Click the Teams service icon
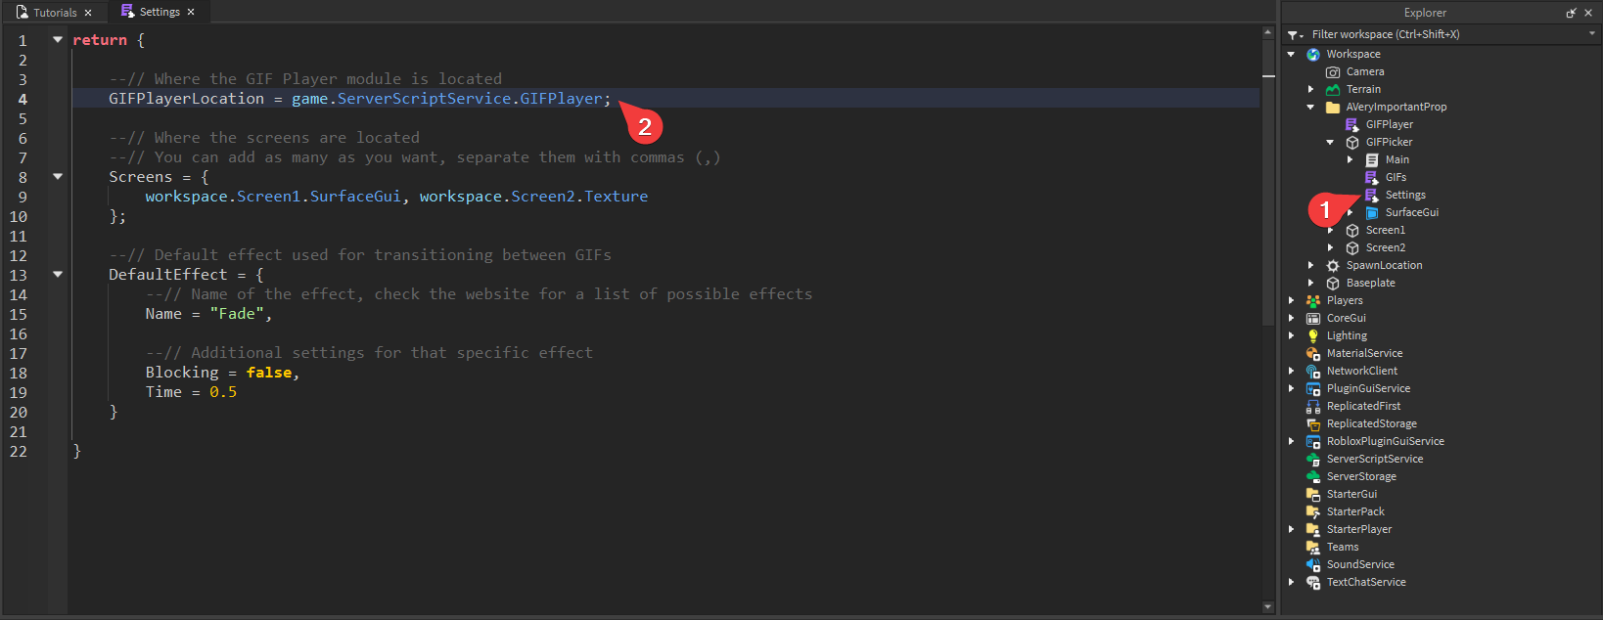This screenshot has width=1603, height=620. (1313, 547)
